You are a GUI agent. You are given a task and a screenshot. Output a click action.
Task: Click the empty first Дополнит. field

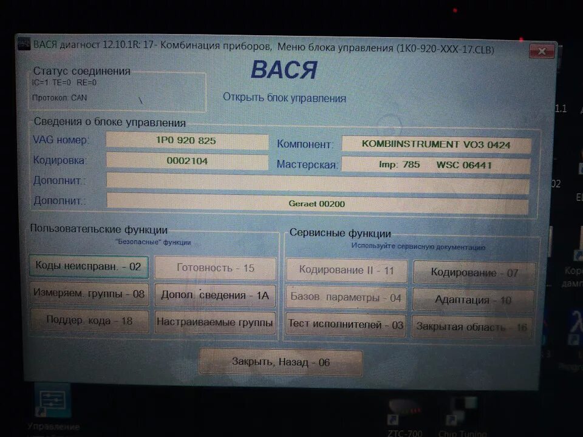click(318, 183)
